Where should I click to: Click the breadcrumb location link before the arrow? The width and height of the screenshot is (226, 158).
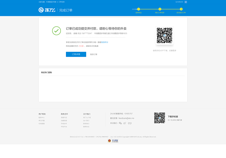tap(51, 2)
